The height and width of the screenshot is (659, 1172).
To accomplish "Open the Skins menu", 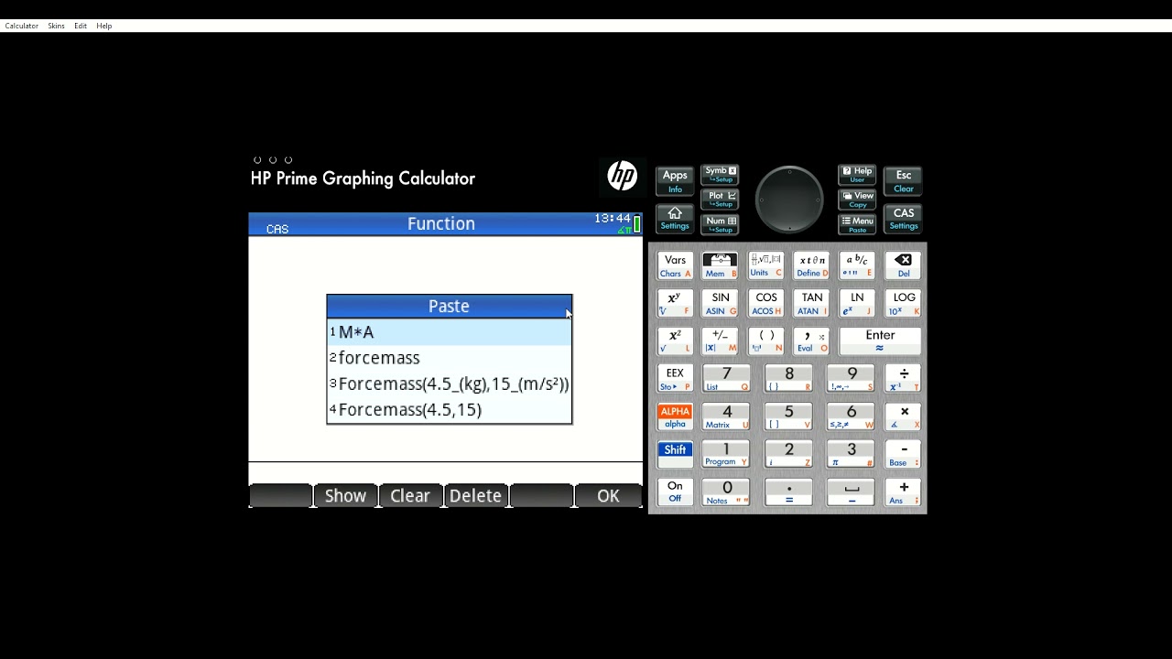I will tap(56, 26).
